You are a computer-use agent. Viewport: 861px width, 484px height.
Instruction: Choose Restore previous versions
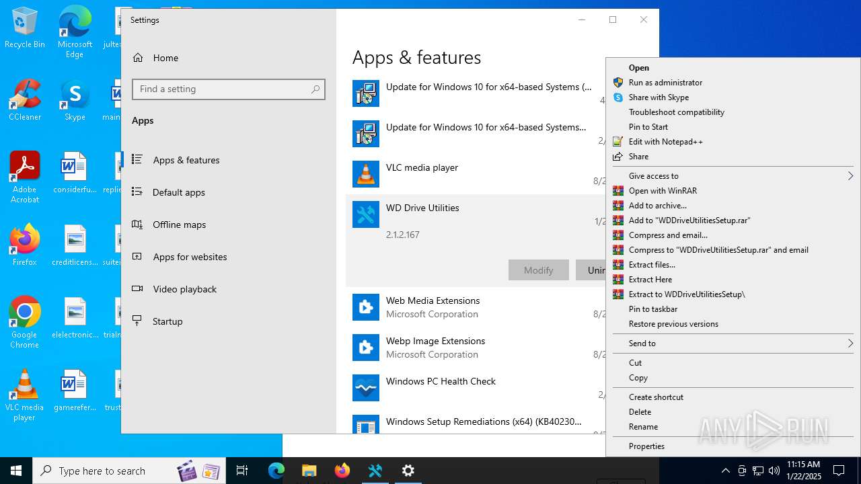tap(733, 324)
